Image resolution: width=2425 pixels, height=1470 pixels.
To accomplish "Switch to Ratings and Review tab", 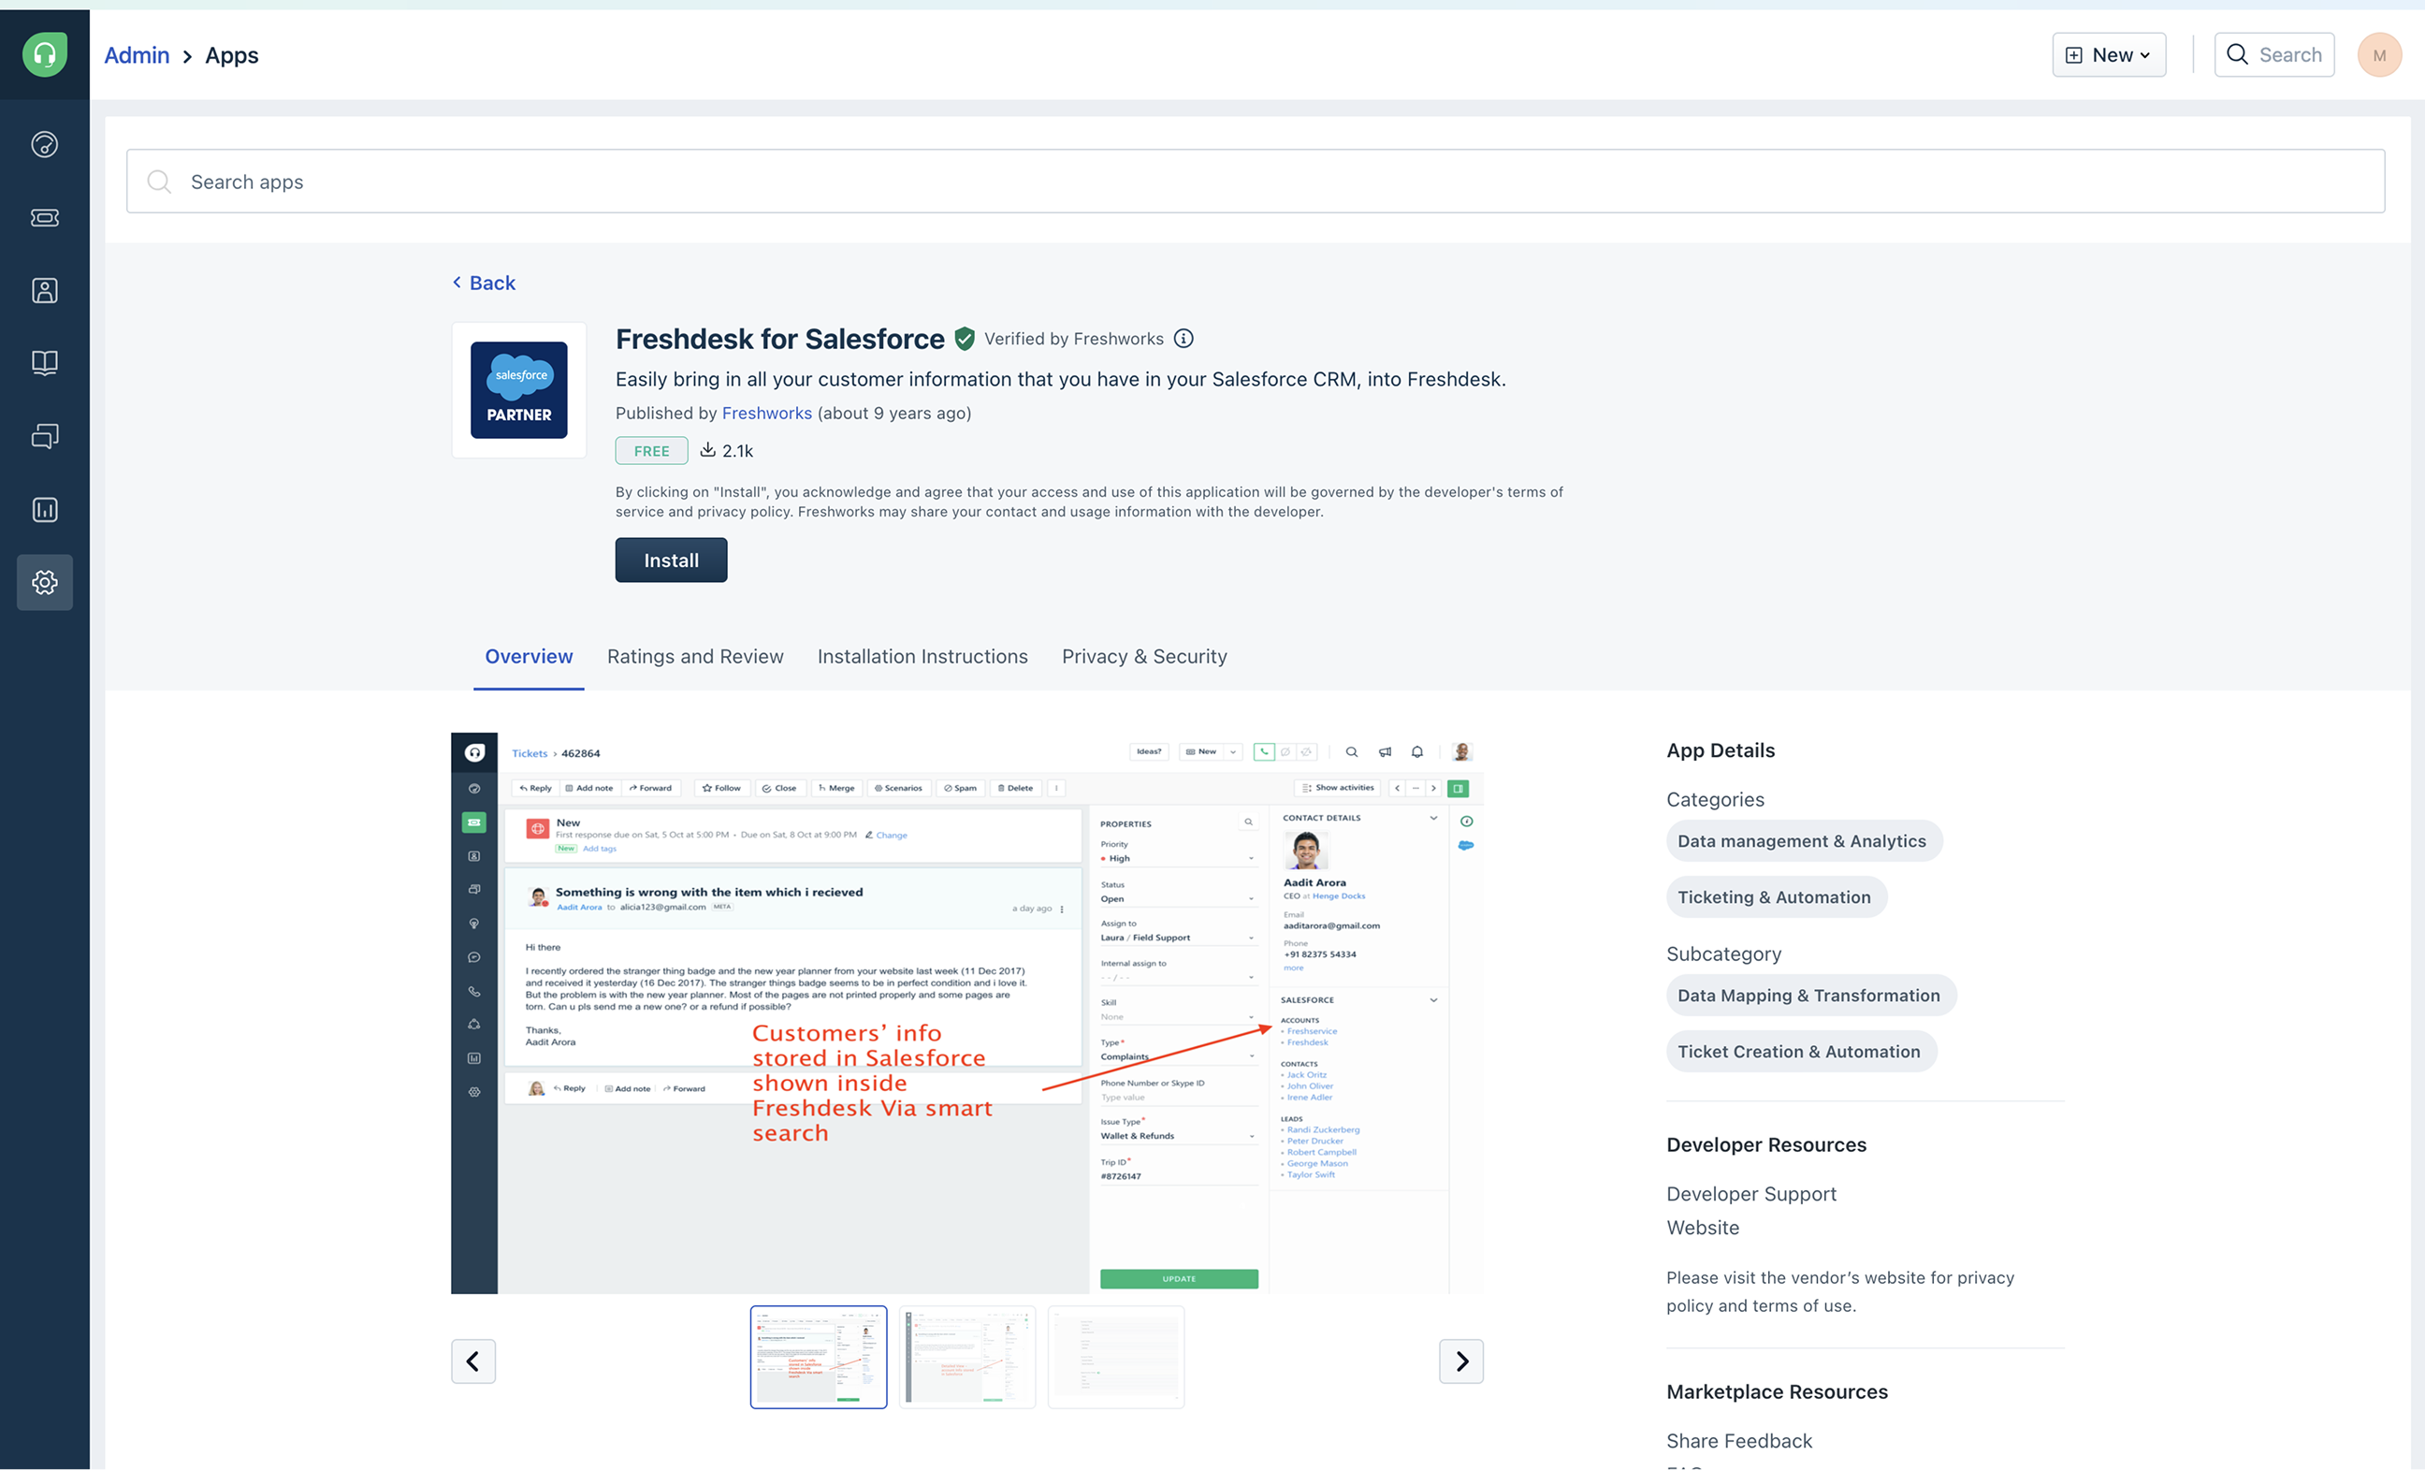I will click(695, 657).
